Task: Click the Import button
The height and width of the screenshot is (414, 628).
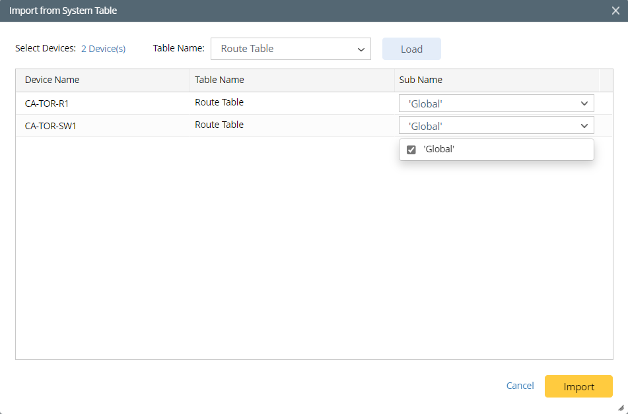Action: click(578, 386)
